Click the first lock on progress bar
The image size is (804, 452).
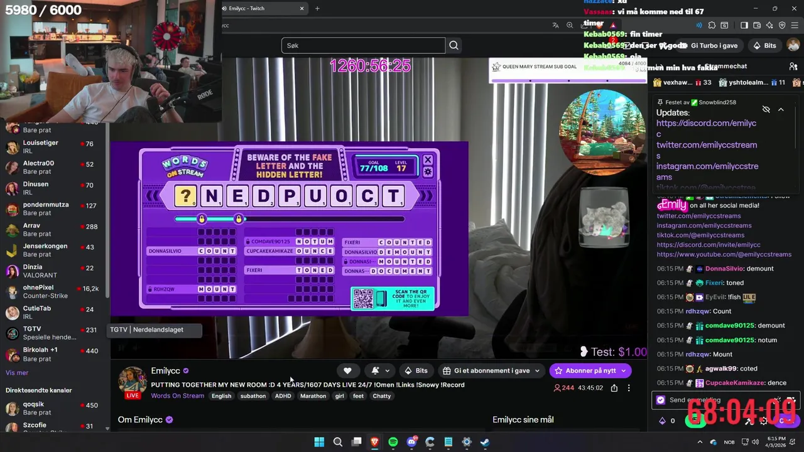pos(202,218)
